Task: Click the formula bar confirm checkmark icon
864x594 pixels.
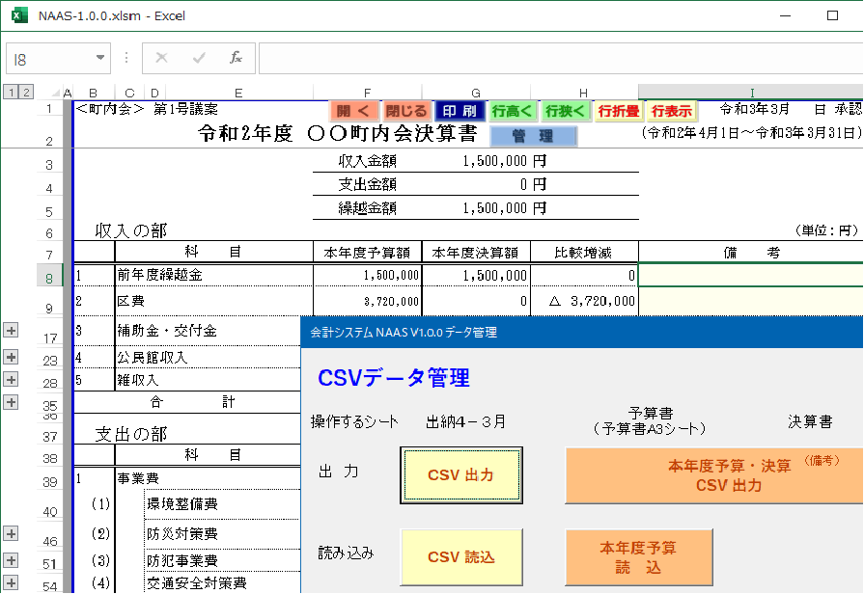Action: click(x=199, y=58)
